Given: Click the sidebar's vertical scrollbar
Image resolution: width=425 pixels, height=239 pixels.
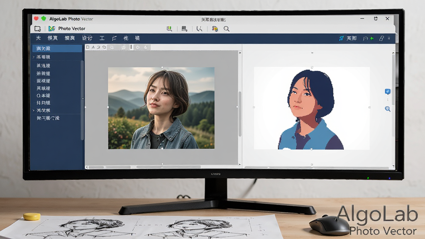Looking at the screenshot, I should click(x=83, y=100).
